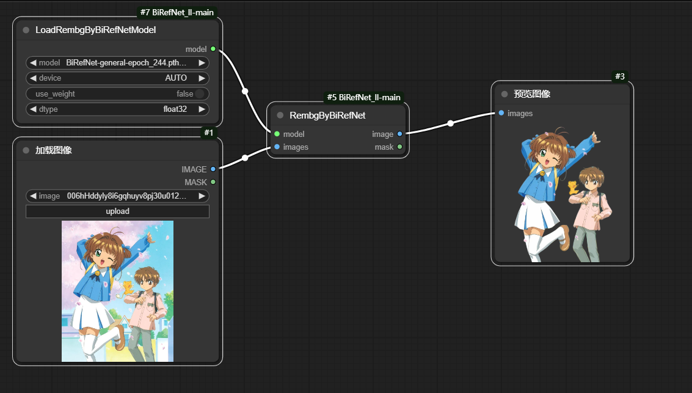Select previous model with the left arrow
Image resolution: width=692 pixels, height=393 pixels.
pyautogui.click(x=33, y=63)
